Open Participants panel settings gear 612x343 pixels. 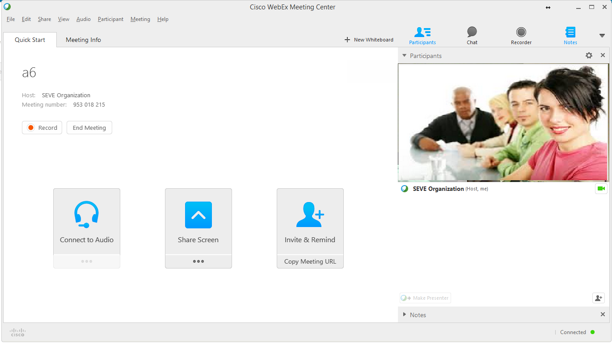point(589,55)
